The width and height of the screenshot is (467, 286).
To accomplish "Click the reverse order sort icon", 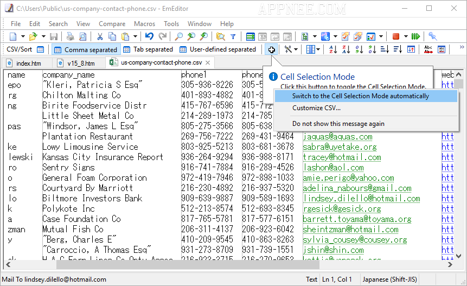I will pyautogui.click(x=411, y=49).
